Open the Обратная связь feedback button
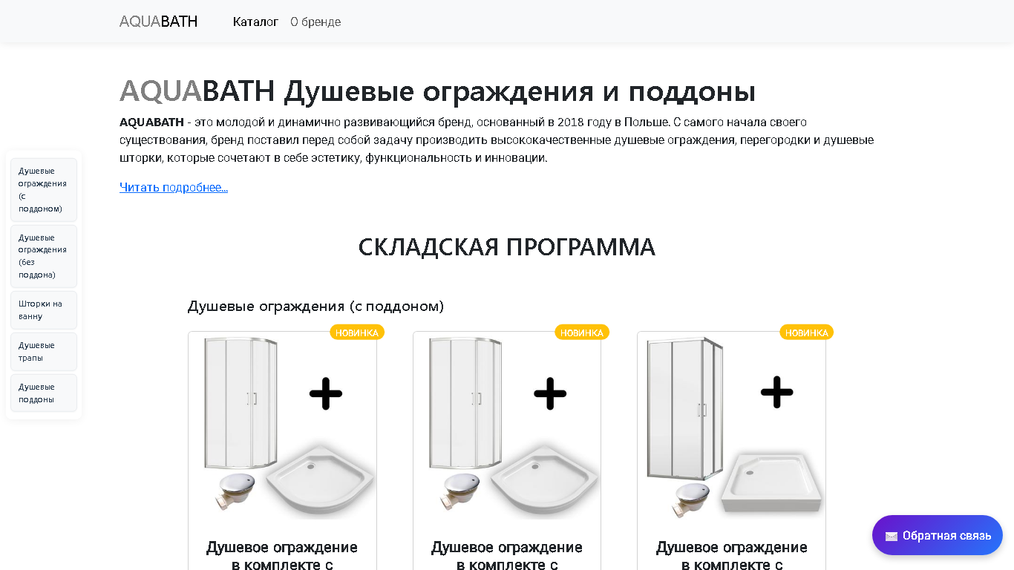Image resolution: width=1014 pixels, height=570 pixels. [x=938, y=535]
